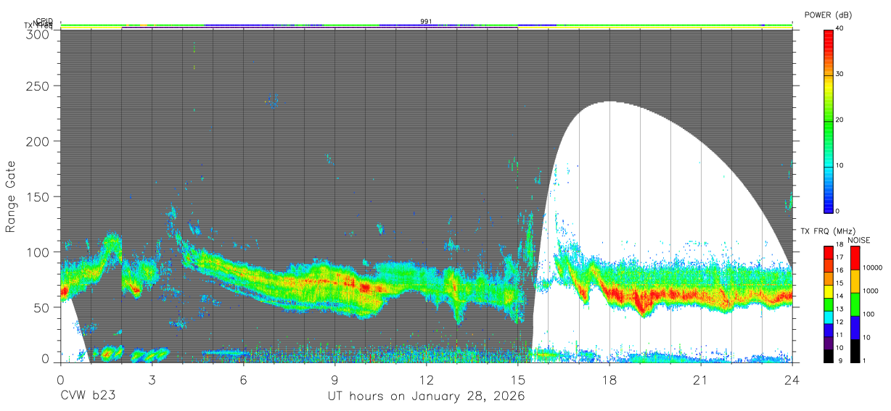Image resolution: width=891 pixels, height=411 pixels.
Task: Pick the yellow segment of noise colorbar
Action: click(x=855, y=281)
